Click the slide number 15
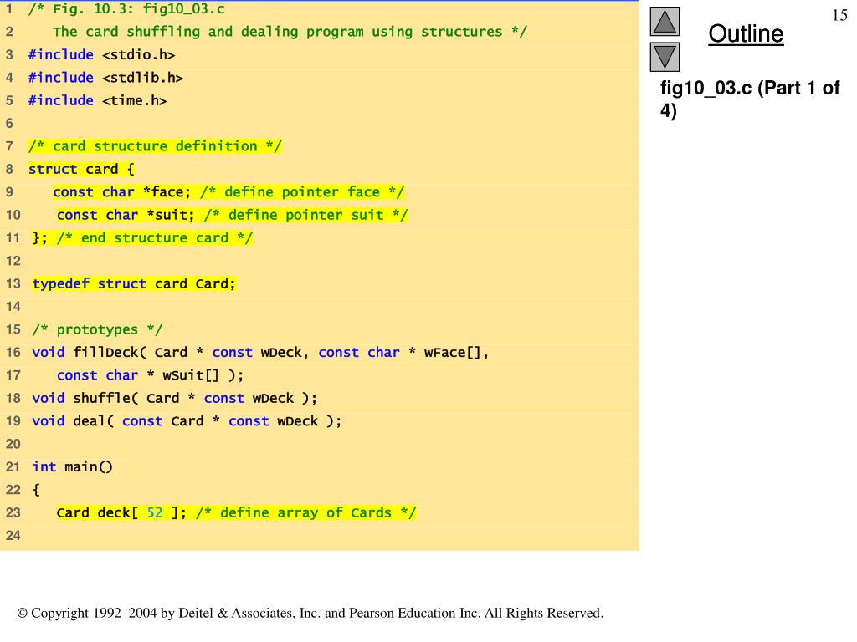Viewport: 857px width, 642px height. point(839,15)
